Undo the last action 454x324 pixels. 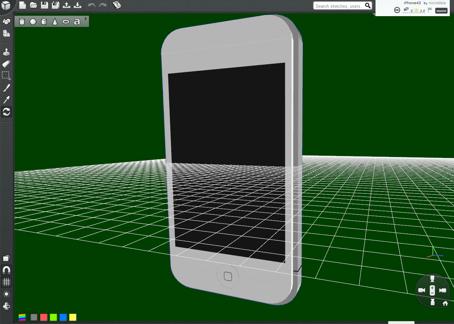[92, 5]
